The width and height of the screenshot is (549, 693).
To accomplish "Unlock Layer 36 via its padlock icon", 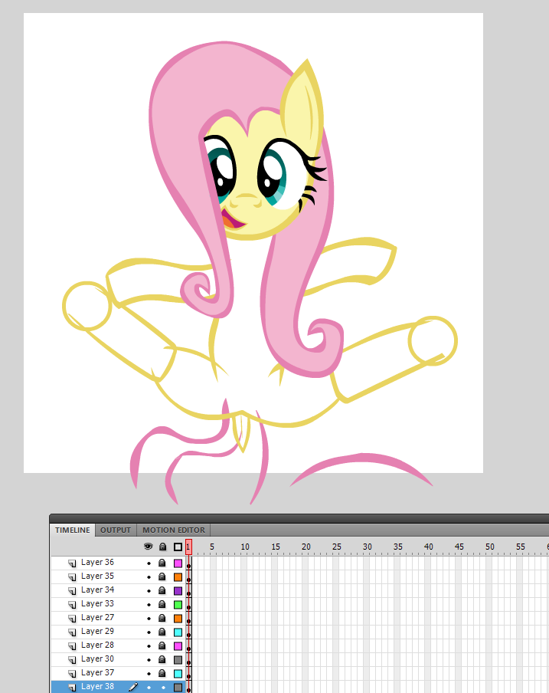I will pos(162,563).
